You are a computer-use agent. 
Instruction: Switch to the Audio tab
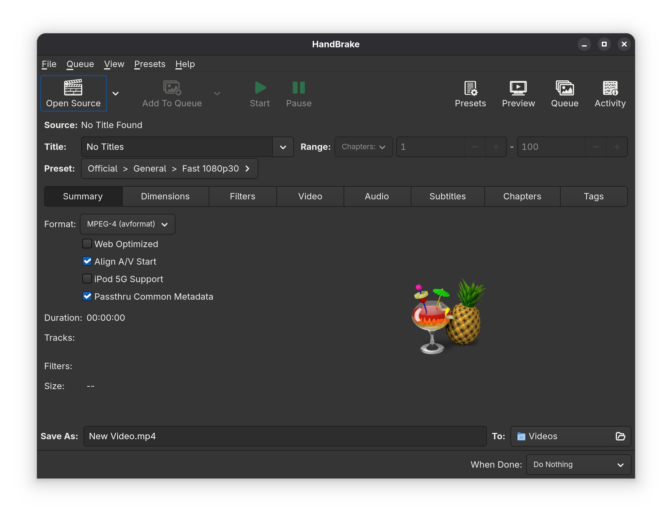(x=377, y=196)
